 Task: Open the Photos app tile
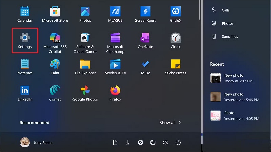tap(85, 14)
